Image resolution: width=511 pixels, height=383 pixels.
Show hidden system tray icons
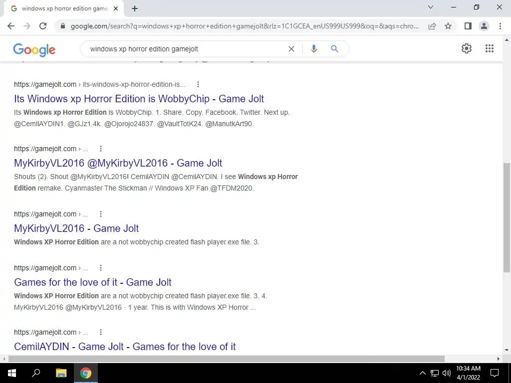[x=422, y=373]
